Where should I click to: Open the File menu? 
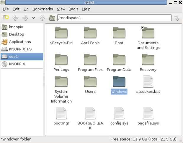tap(6, 9)
